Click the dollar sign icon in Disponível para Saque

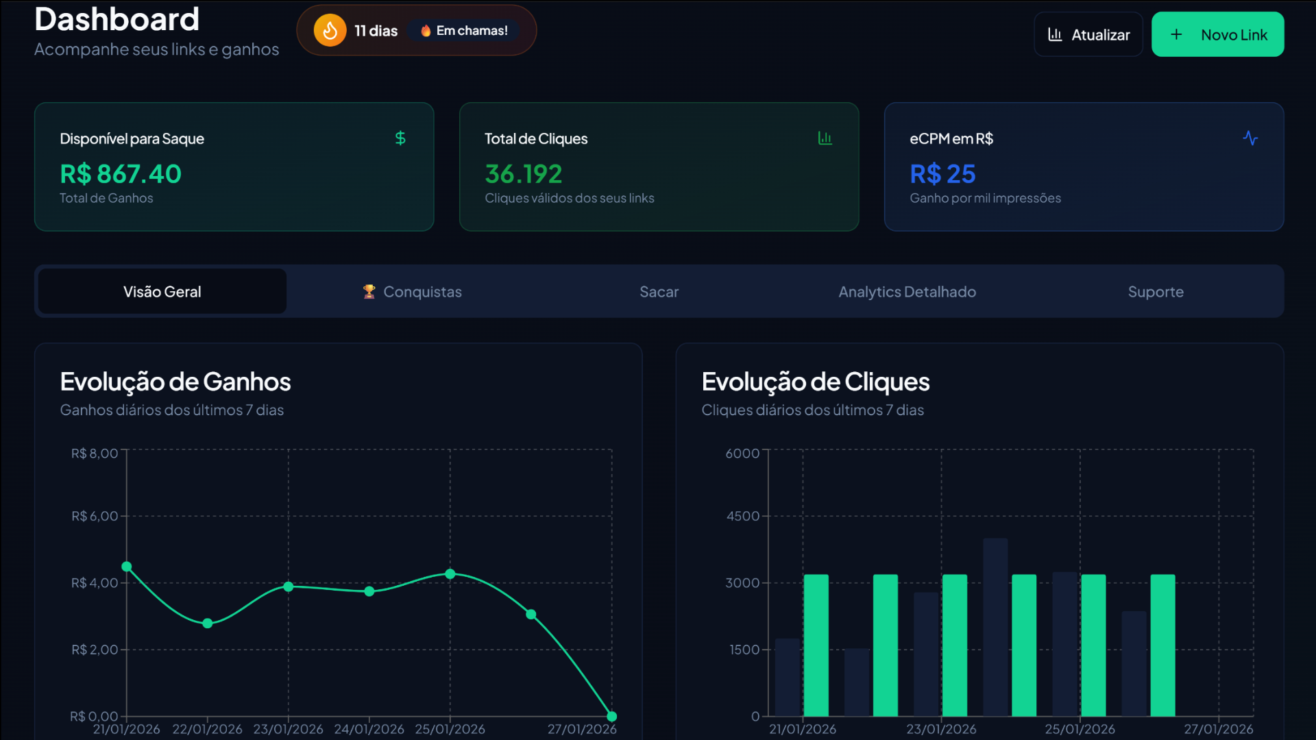[400, 138]
